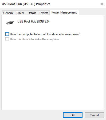Close the USB Root Hub Properties window
Screen dimensions: 106x120
(102, 4)
